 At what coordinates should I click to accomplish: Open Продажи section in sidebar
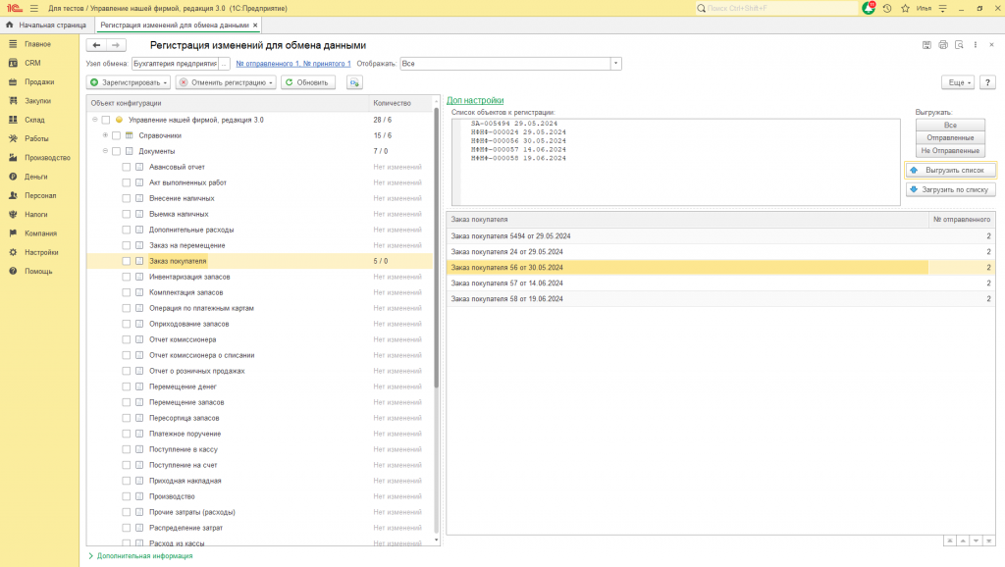[x=39, y=82]
